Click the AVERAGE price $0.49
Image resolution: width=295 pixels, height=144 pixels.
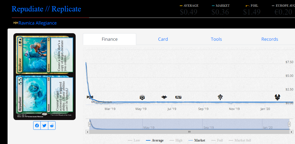coord(188,12)
